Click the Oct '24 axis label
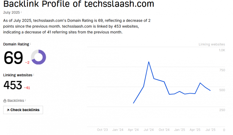This screenshot has height=135, width=233. pos(164,130)
